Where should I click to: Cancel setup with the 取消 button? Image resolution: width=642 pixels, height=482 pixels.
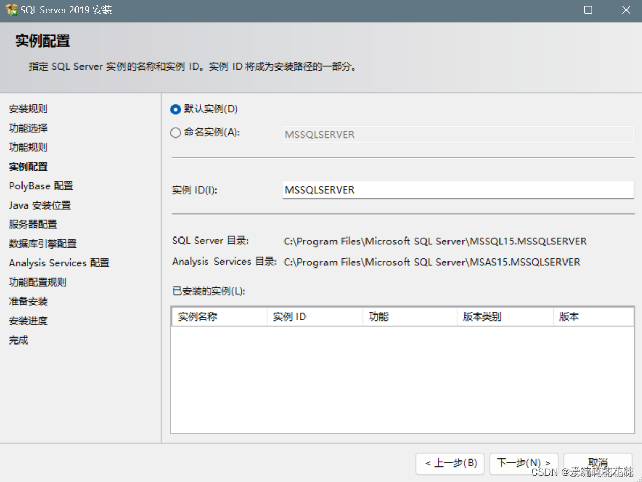tap(598, 463)
